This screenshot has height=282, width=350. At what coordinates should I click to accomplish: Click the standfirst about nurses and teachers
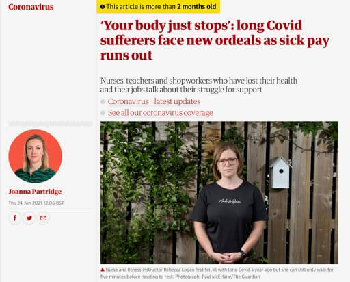pyautogui.click(x=199, y=85)
